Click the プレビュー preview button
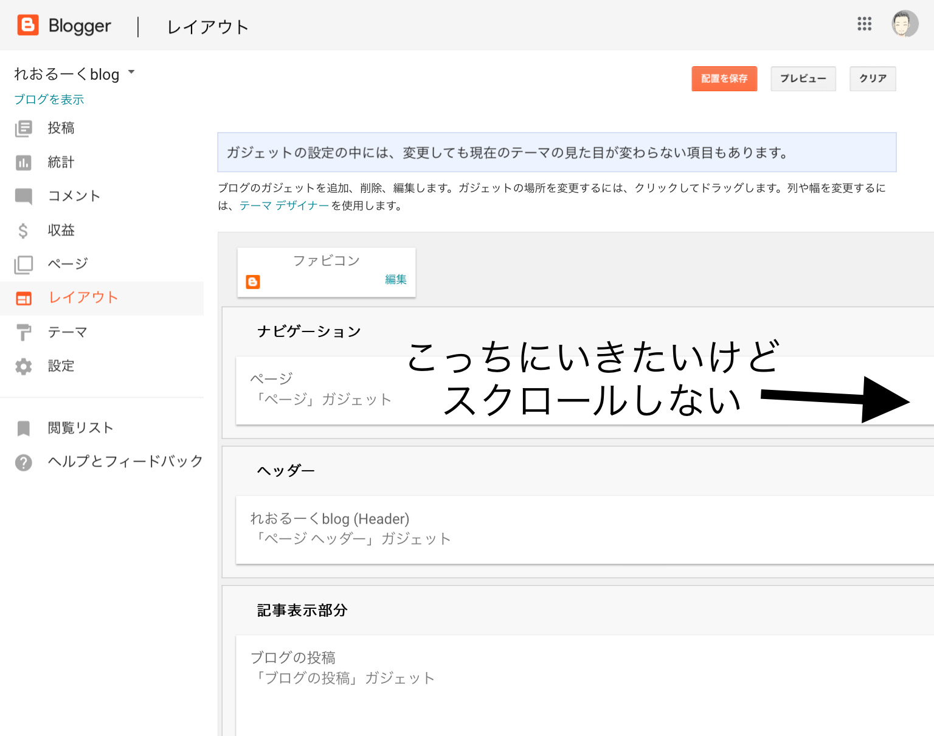Screen dimensions: 934x736 tap(803, 78)
